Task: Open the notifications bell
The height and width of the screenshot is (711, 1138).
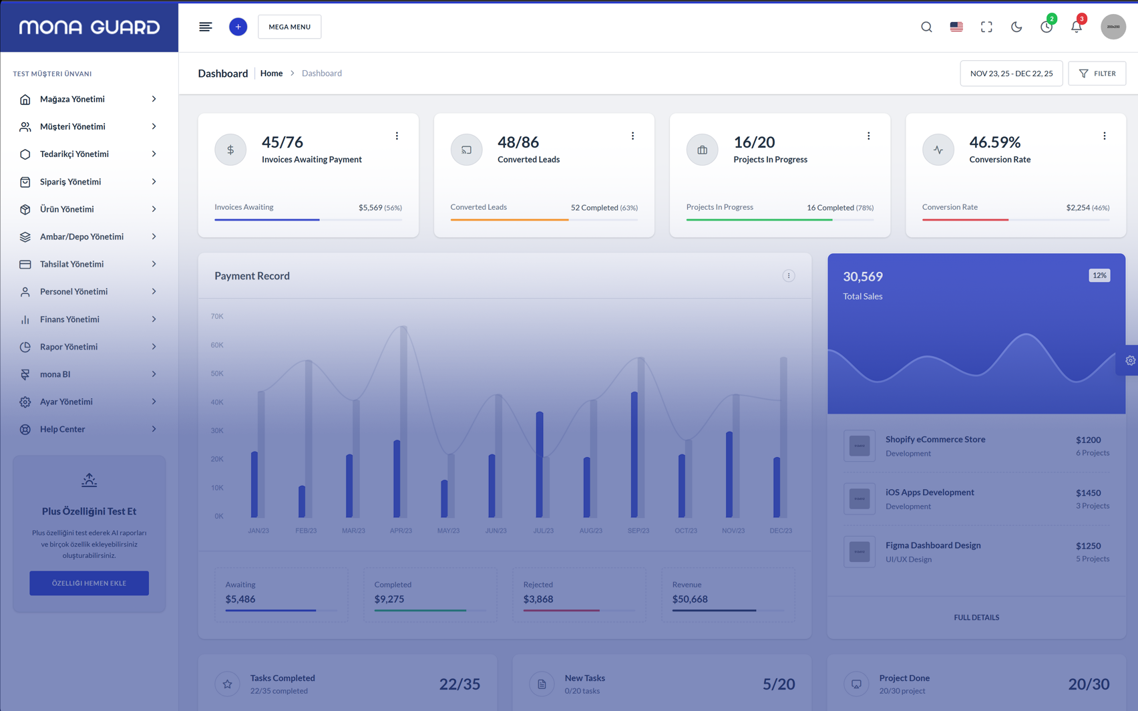Action: click(x=1076, y=27)
